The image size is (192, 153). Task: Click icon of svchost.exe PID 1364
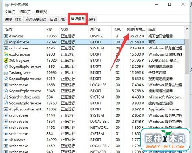coord(6,122)
